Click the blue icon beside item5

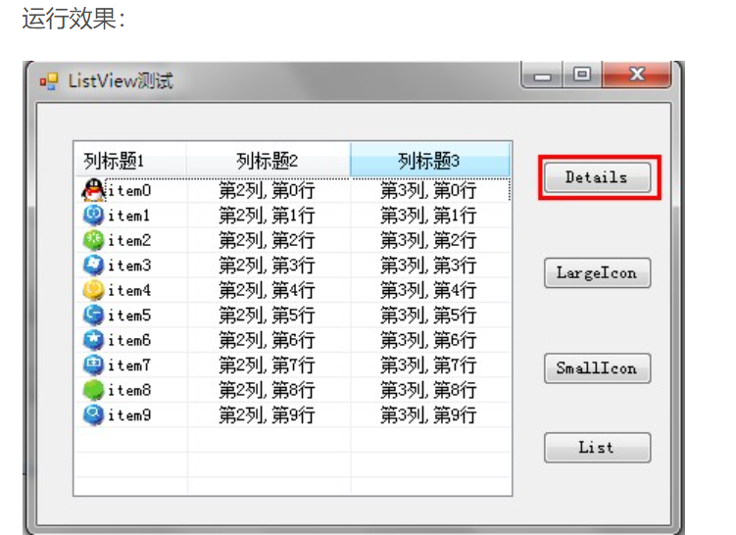point(93,315)
